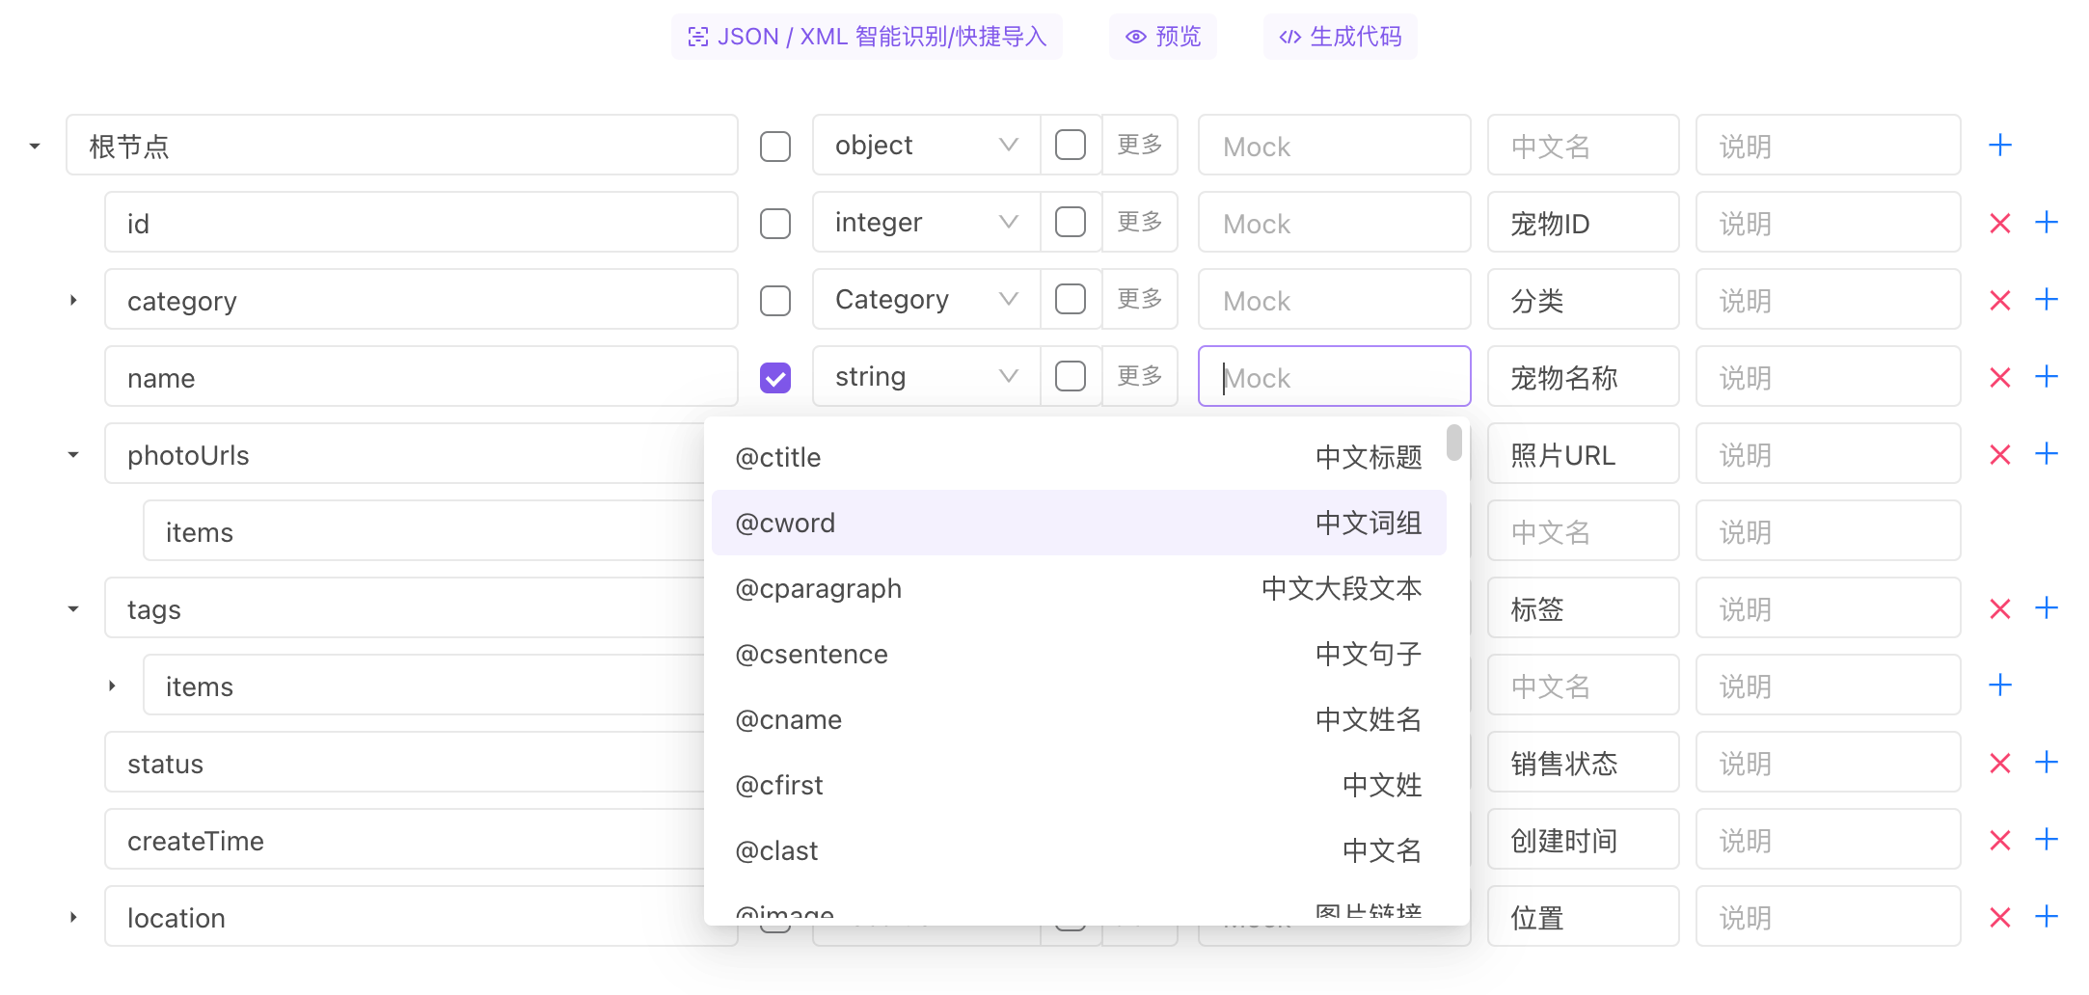The width and height of the screenshot is (2089, 995).
Task: Add a new field after status
Action: pyautogui.click(x=2046, y=762)
